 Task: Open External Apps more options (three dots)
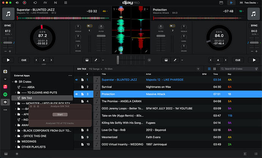tap(70, 76)
